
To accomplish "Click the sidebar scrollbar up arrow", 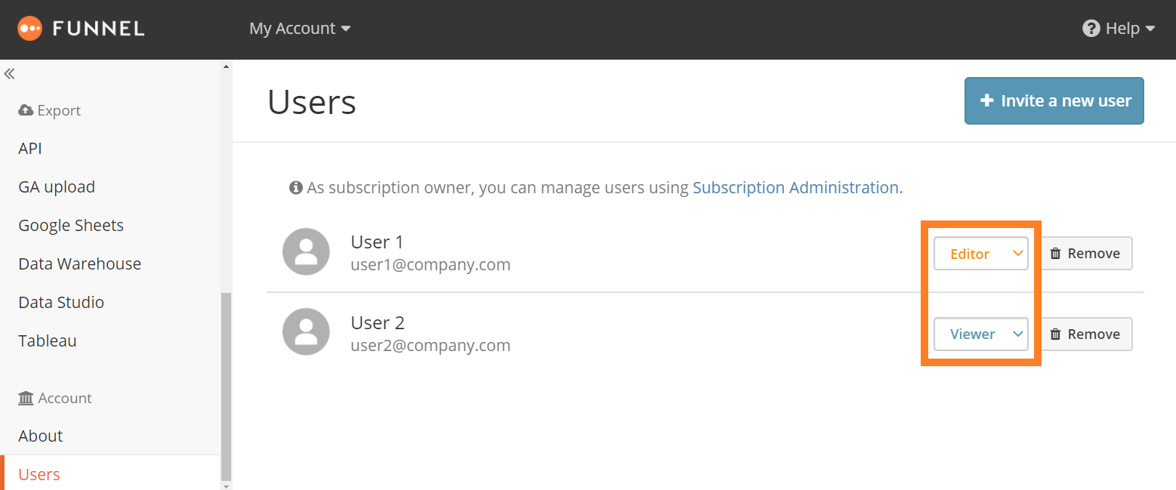I will (226, 66).
